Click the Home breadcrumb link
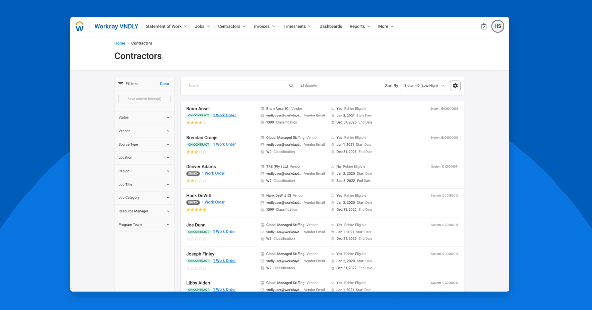This screenshot has width=592, height=310. pyautogui.click(x=120, y=43)
